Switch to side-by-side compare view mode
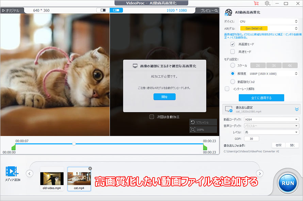This screenshot has height=201, width=303. [x=116, y=10]
